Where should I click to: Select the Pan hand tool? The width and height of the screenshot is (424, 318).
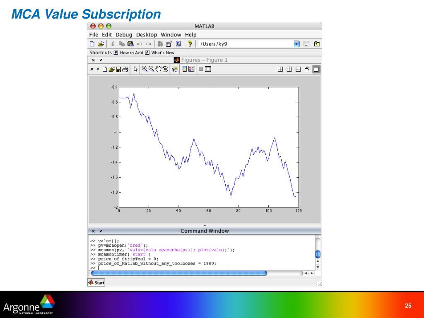tap(158, 69)
